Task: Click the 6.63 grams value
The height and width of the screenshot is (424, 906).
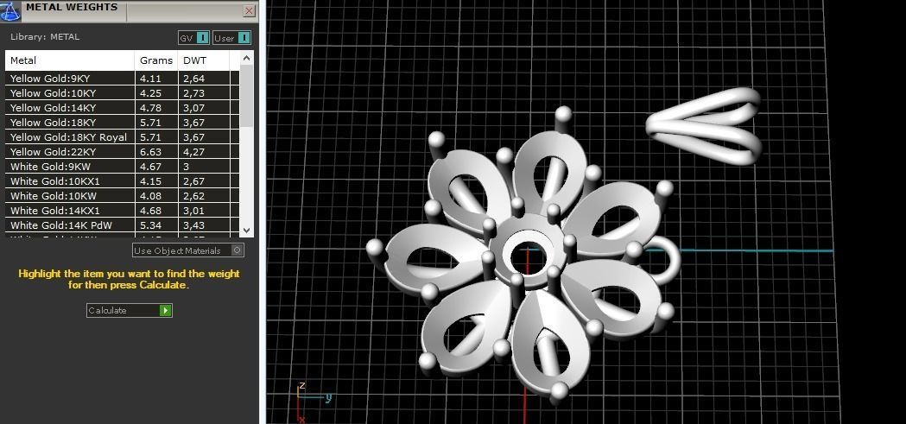Action: (150, 152)
